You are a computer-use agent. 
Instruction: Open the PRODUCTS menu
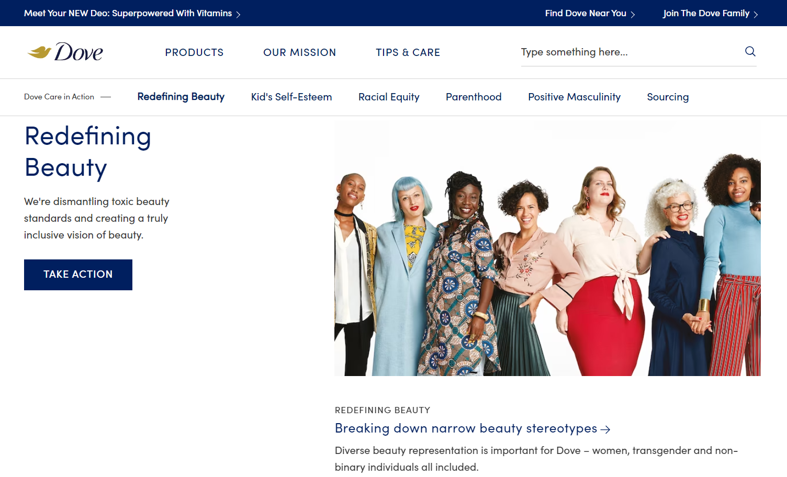[x=194, y=52]
